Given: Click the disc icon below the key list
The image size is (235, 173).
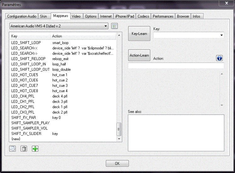Looking at the screenshot, I should tap(12, 148).
